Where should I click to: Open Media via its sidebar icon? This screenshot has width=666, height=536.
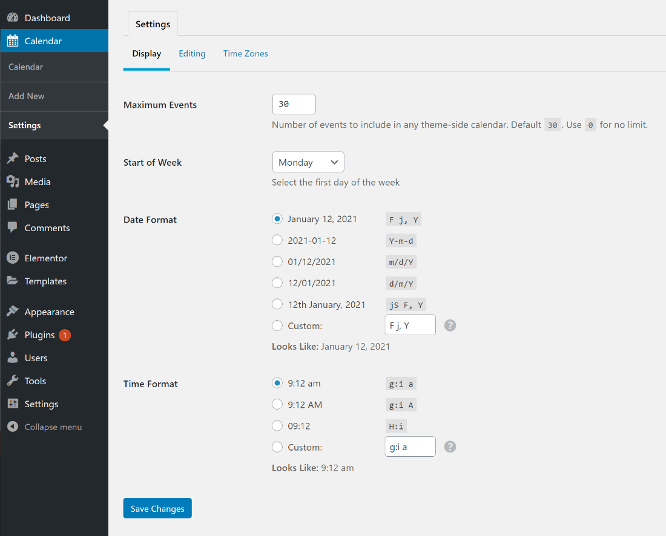click(13, 181)
